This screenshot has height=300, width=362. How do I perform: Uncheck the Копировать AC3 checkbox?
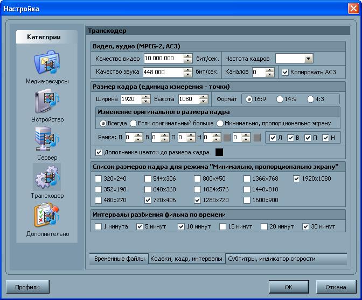point(286,72)
